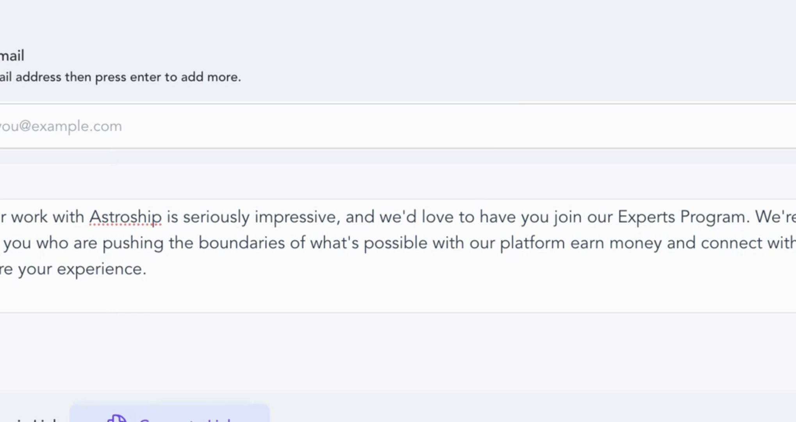Click the word 'boundaries' in message text
796x422 pixels.
pos(241,243)
